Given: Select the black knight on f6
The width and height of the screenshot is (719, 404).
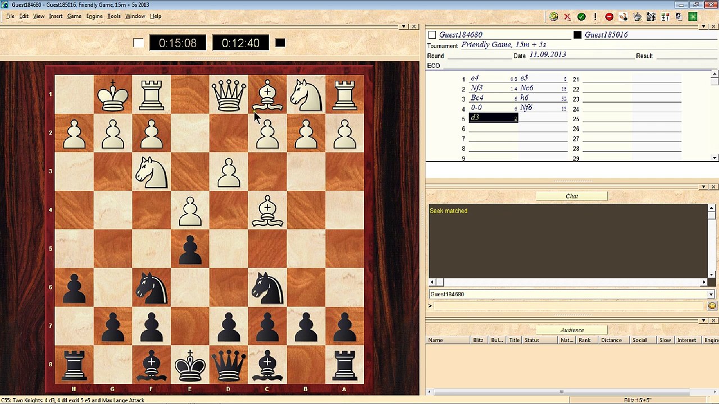Looking at the screenshot, I should coord(152,287).
